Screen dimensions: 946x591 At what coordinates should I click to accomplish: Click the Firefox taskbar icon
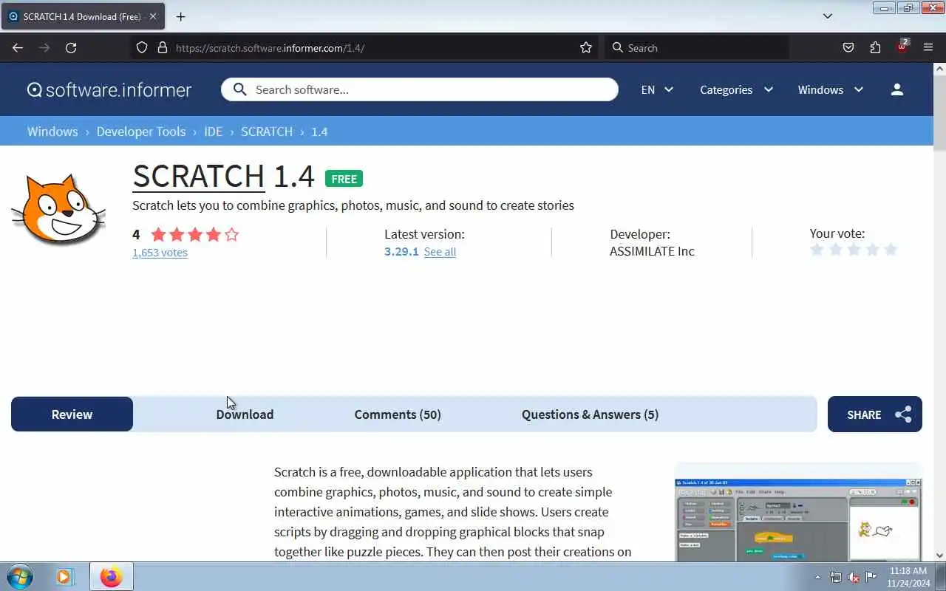pyautogui.click(x=112, y=576)
